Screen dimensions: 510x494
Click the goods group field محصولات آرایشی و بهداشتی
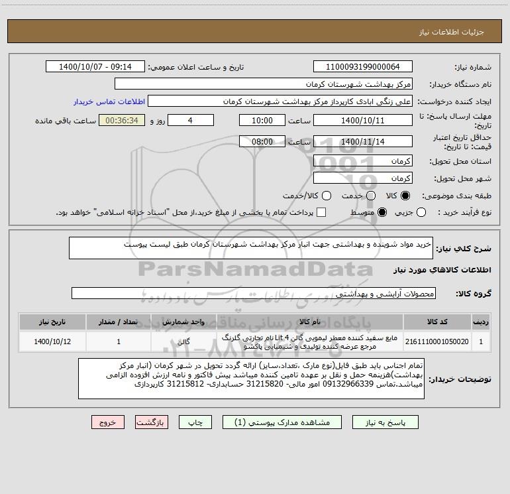254,293
